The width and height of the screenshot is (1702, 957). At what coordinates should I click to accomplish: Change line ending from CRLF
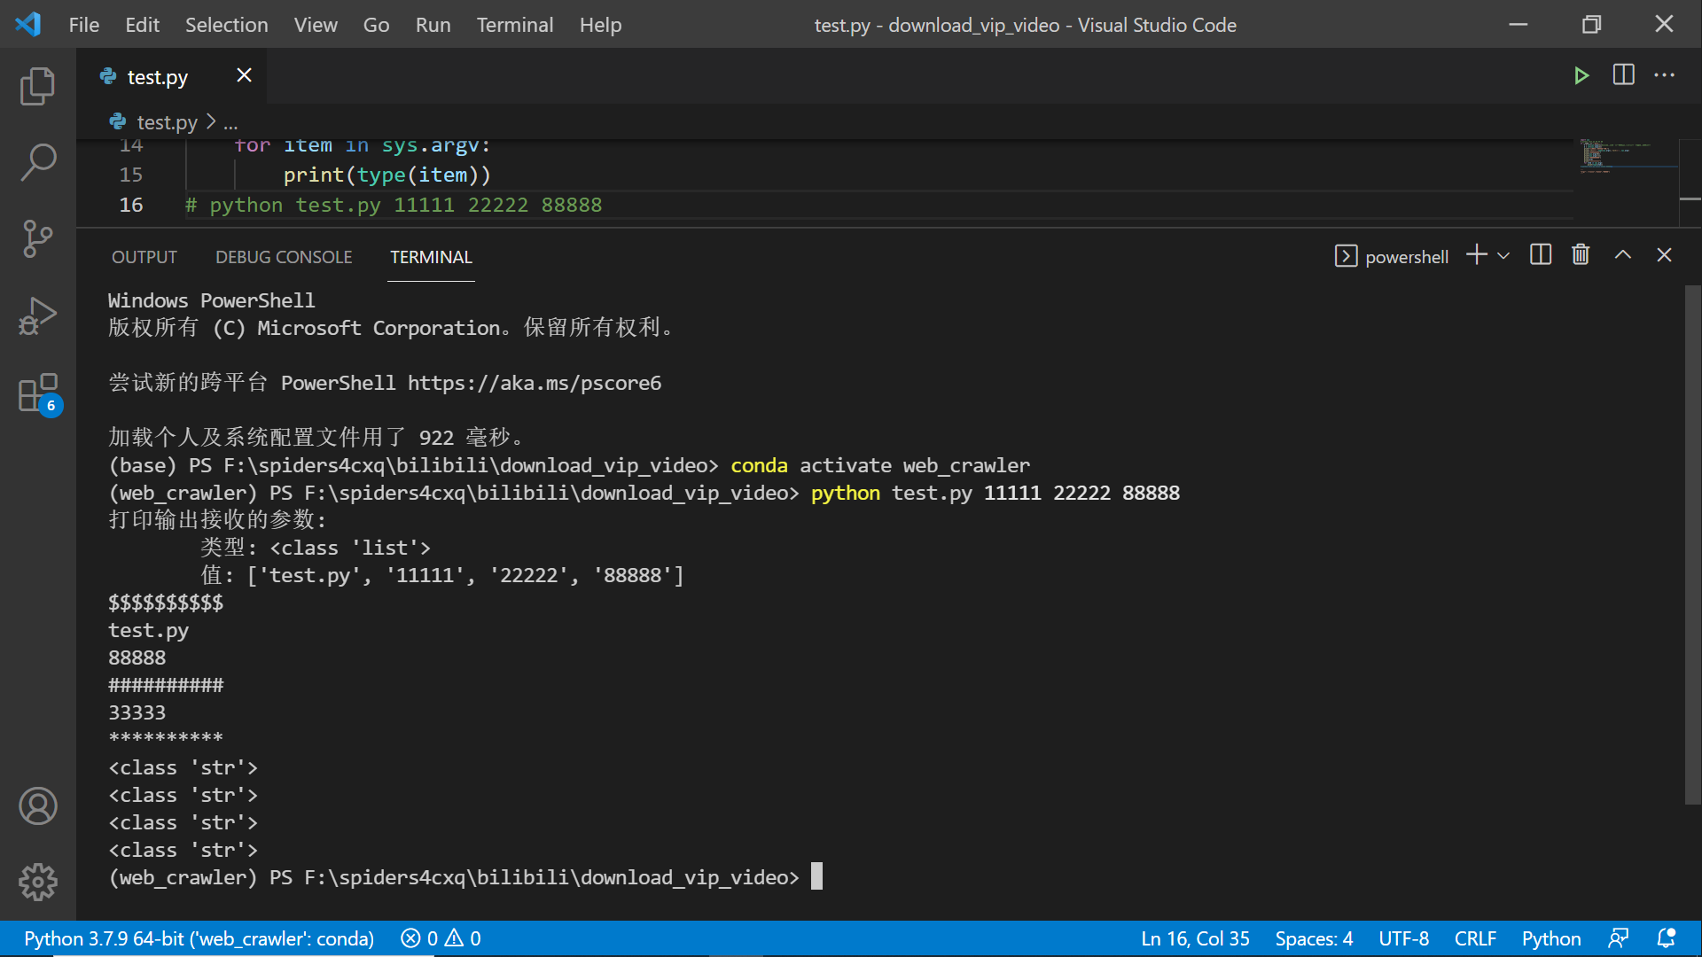(1474, 938)
